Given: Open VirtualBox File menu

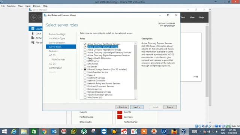Looking at the screenshot, I should coord(3,6).
